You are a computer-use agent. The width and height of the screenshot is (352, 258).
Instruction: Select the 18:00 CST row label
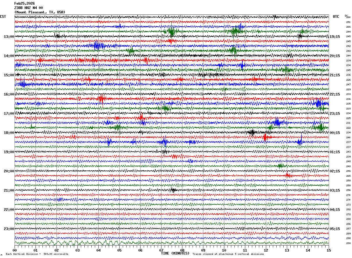[9, 133]
